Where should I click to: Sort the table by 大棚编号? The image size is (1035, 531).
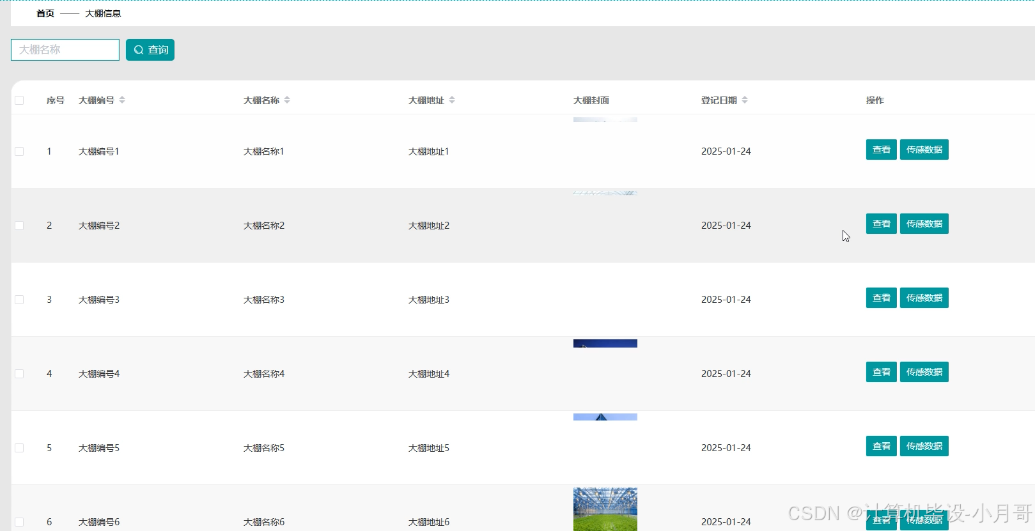pyautogui.click(x=122, y=100)
